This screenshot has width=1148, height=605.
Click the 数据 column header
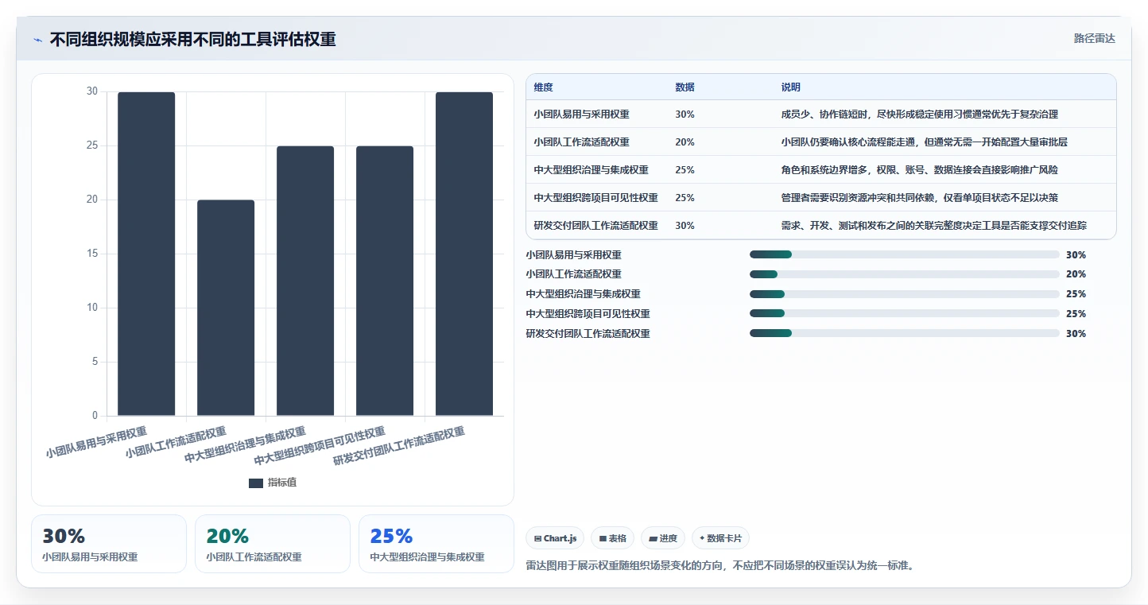tap(685, 87)
